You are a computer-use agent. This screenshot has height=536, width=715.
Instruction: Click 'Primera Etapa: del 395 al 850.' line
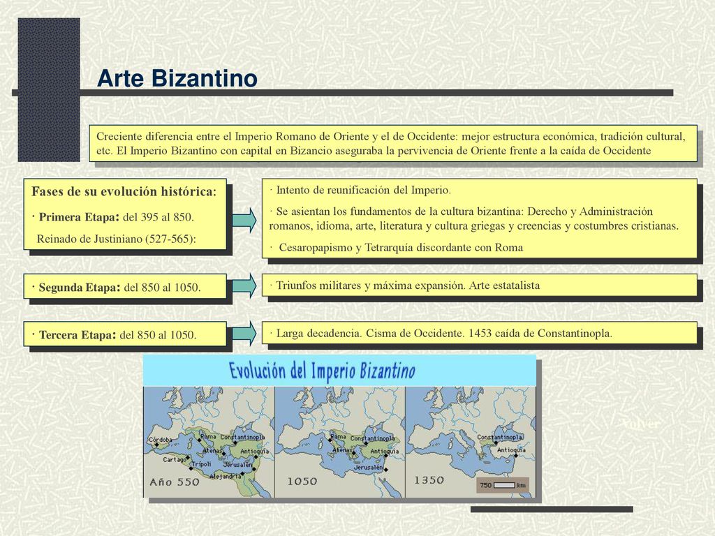(113, 217)
